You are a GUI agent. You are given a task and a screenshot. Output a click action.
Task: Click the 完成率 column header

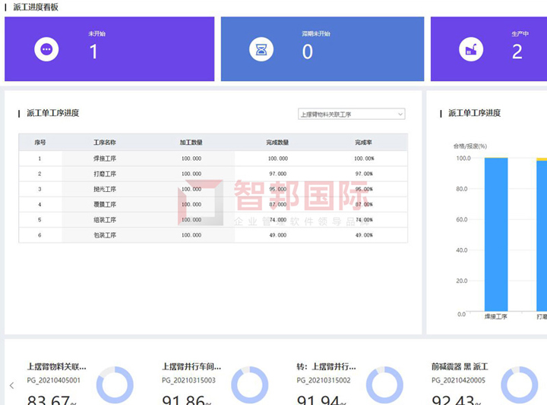(x=363, y=143)
